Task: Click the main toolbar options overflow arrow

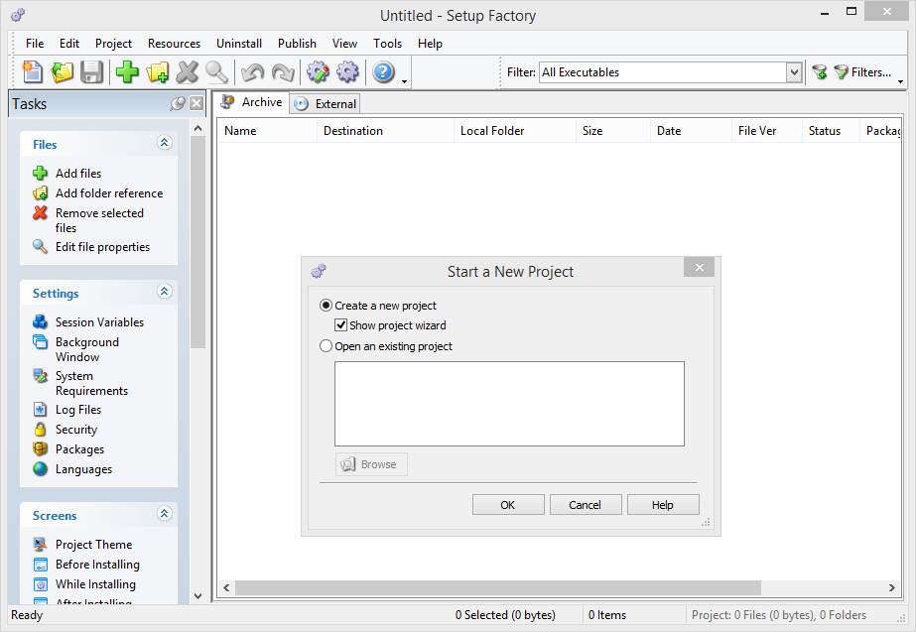Action: (404, 81)
